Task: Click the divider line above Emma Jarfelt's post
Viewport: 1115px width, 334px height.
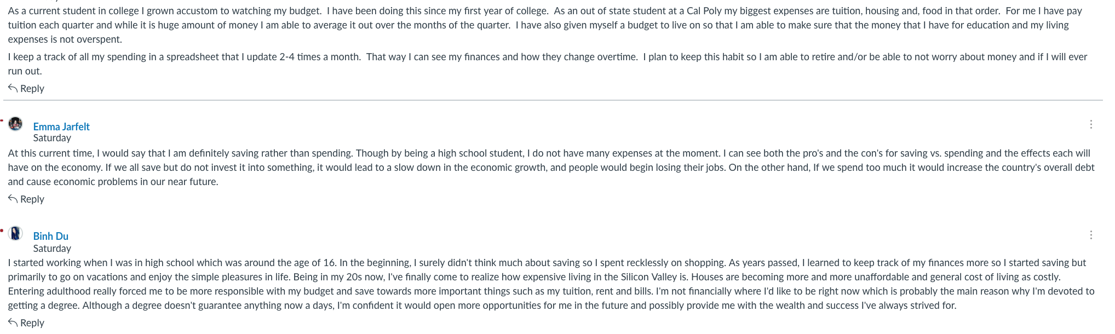Action: tap(553, 100)
